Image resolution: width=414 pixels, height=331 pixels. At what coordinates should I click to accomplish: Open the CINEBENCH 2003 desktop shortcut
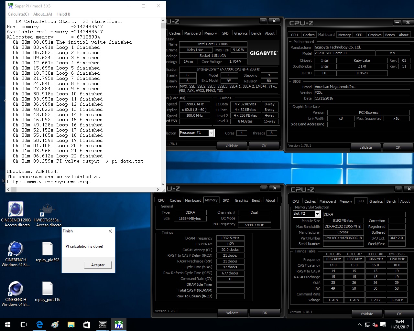tap(16, 214)
